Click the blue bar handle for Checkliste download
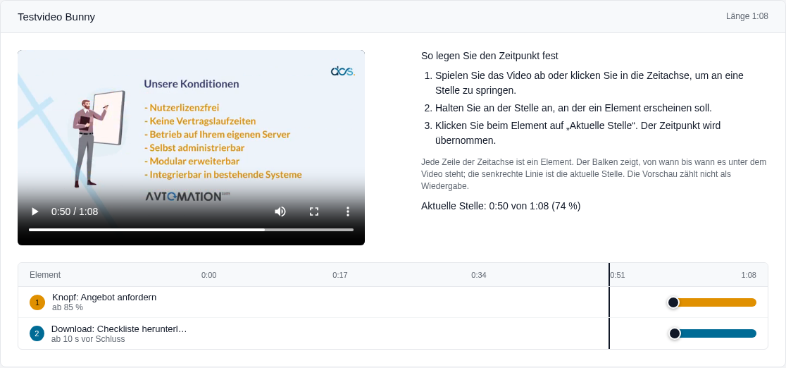This screenshot has width=786, height=368. pyautogui.click(x=675, y=333)
